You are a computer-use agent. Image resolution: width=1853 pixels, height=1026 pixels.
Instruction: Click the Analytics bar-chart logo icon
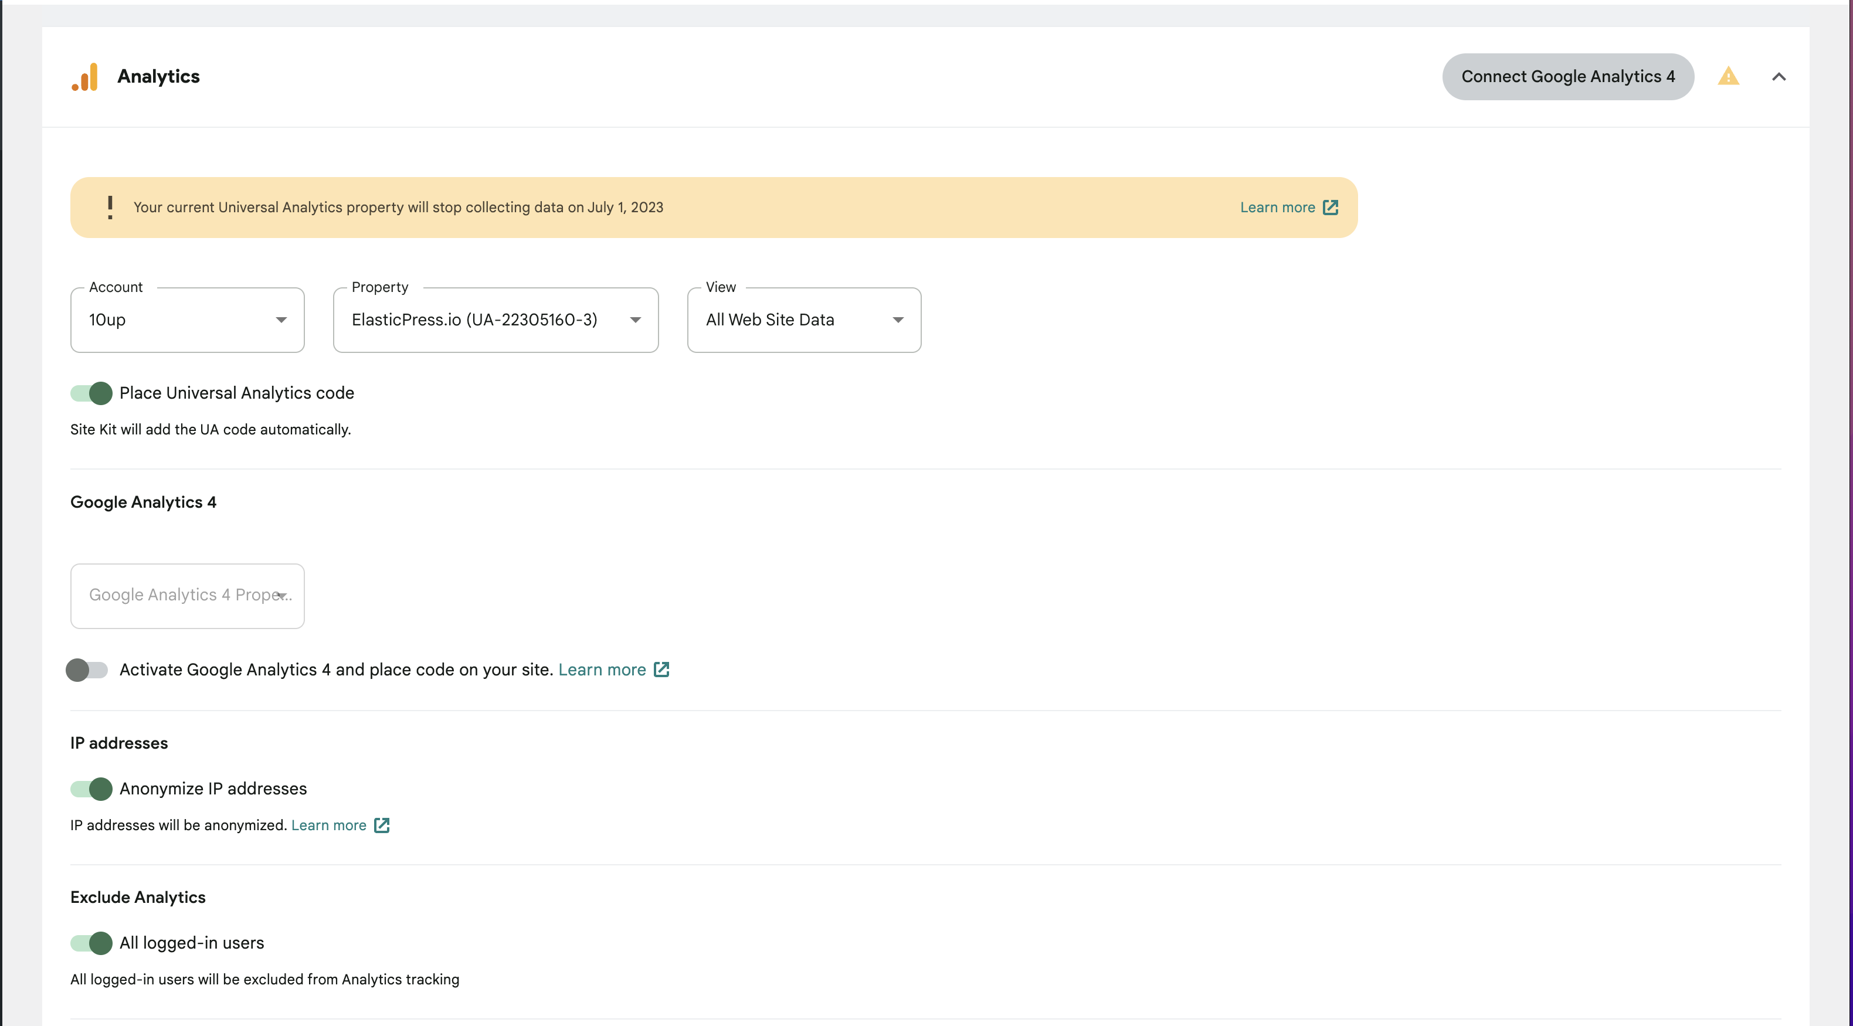[85, 77]
